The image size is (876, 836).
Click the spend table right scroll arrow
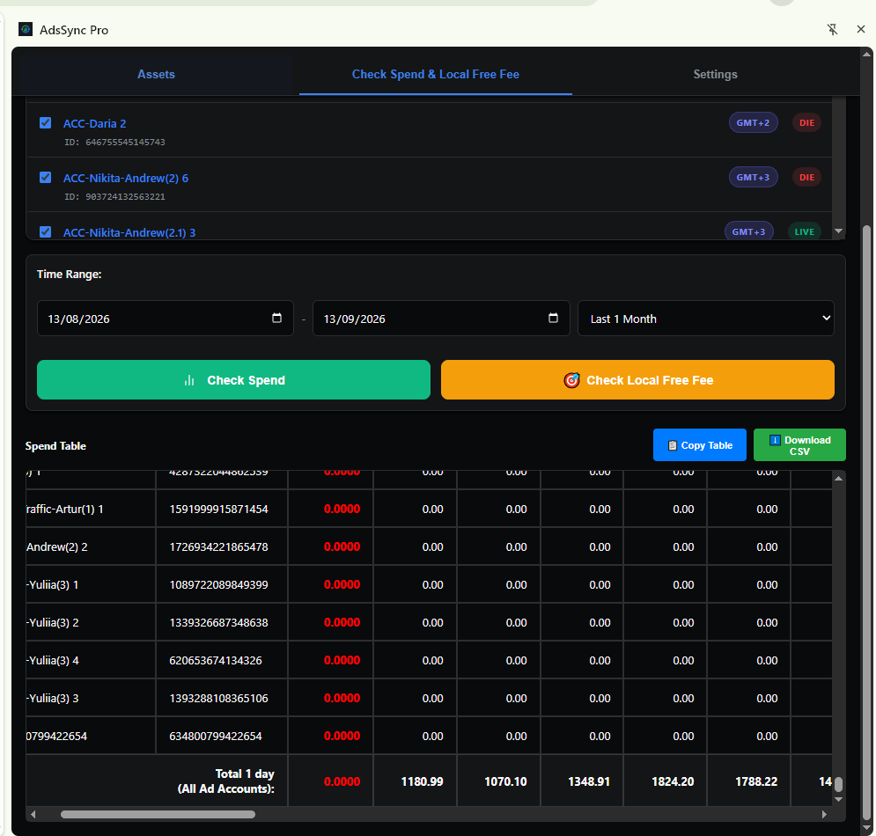[824, 814]
